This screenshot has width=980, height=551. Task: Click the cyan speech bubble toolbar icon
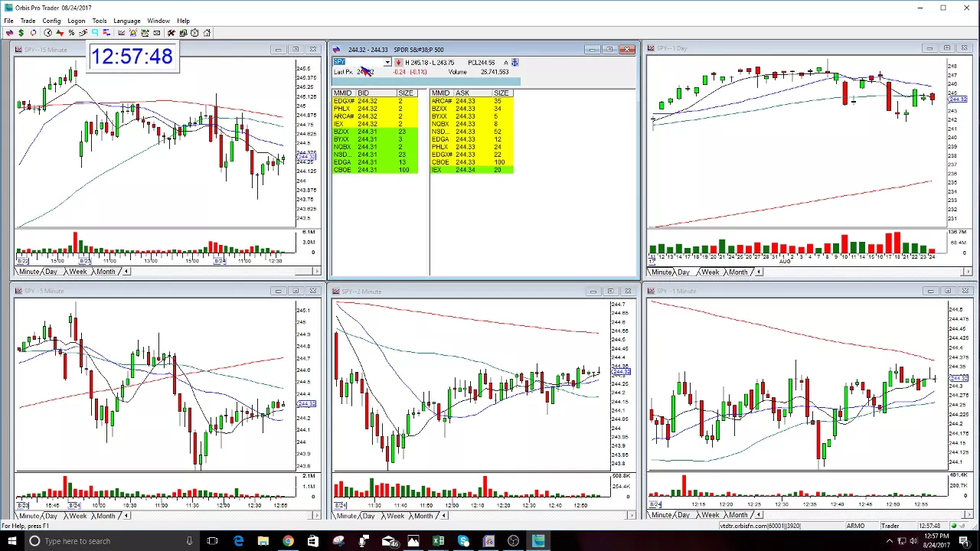[95, 33]
